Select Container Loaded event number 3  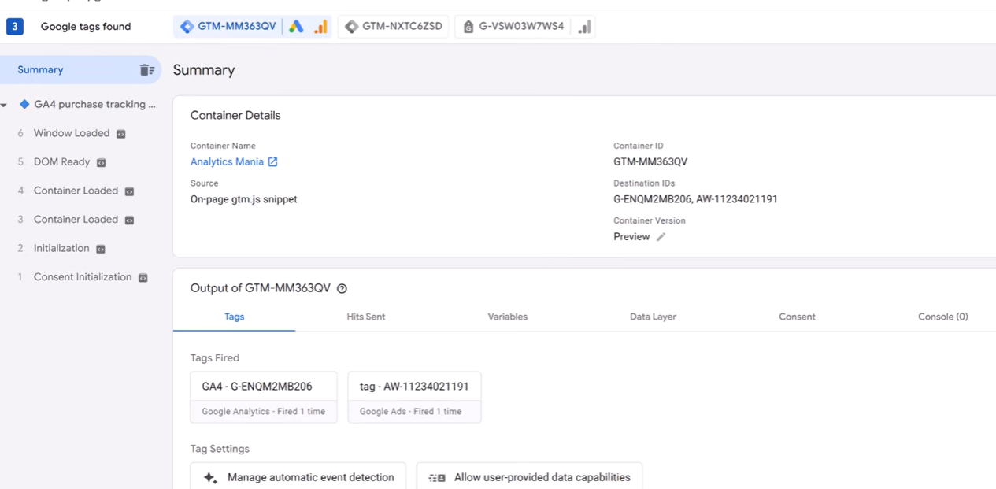point(76,220)
